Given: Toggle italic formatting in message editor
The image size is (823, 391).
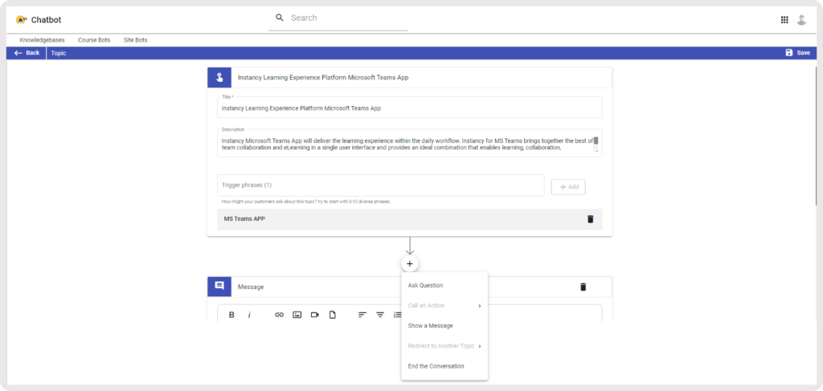Looking at the screenshot, I should [249, 315].
